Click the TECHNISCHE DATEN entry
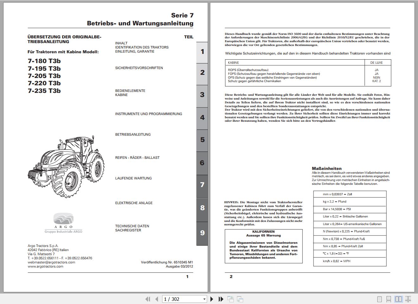The height and width of the screenshot is (304, 418). (x=132, y=226)
